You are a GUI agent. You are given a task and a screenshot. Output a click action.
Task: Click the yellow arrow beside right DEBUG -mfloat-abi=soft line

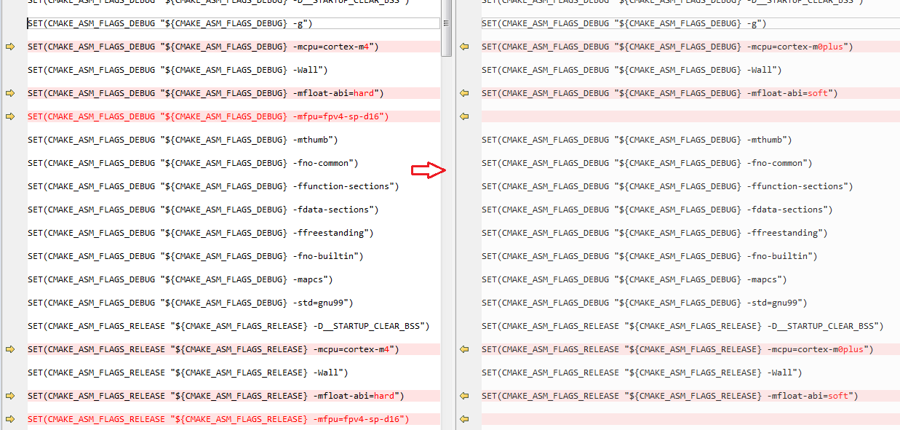(x=465, y=93)
